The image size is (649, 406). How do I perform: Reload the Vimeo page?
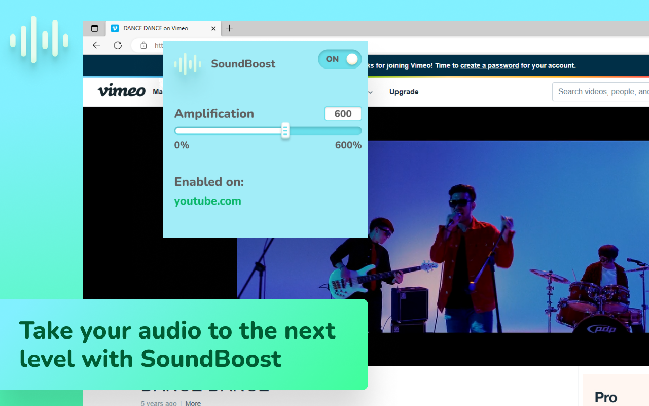(118, 45)
